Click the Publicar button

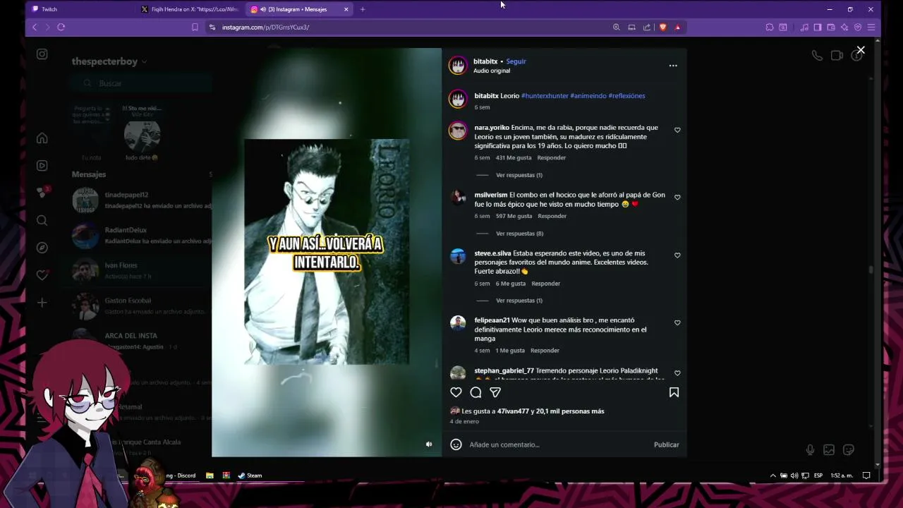tap(666, 445)
